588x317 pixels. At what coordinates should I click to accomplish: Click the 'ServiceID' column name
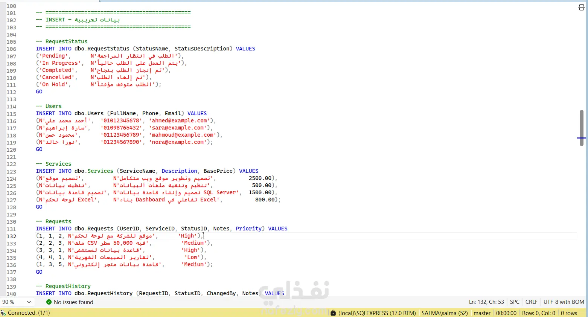160,229
